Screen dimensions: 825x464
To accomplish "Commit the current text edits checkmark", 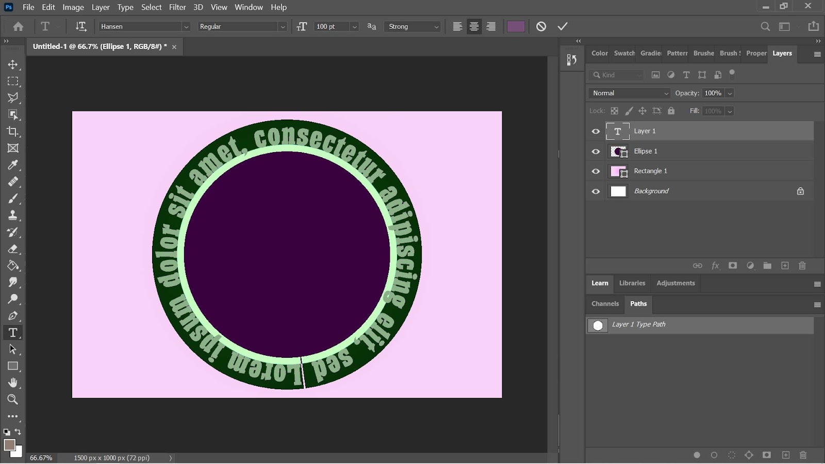I will [x=563, y=26].
